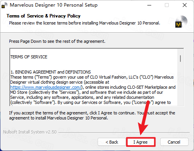Click the TERMS OF SERVICE heading in the license
The image size is (194, 151).
pyautogui.click(x=29, y=57)
